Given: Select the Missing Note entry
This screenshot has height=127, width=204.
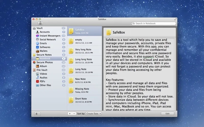Looking at the screenshot, I should [84, 90].
